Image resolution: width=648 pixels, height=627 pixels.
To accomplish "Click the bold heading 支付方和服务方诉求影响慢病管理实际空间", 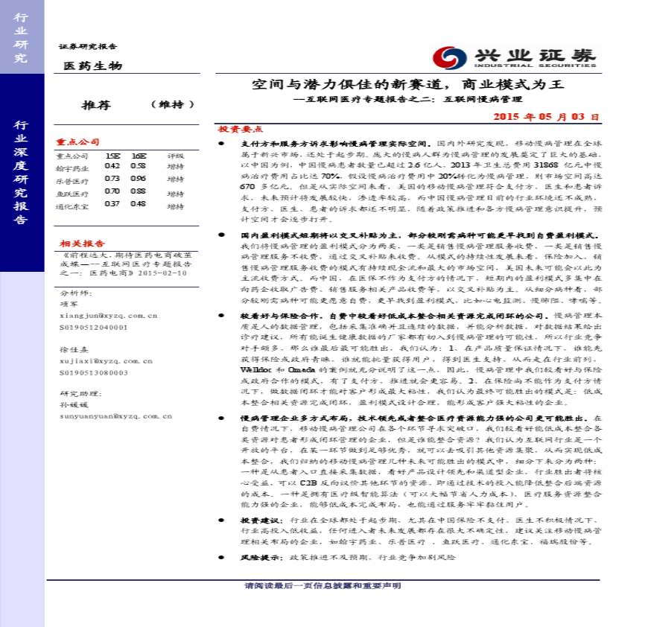I will (336, 144).
